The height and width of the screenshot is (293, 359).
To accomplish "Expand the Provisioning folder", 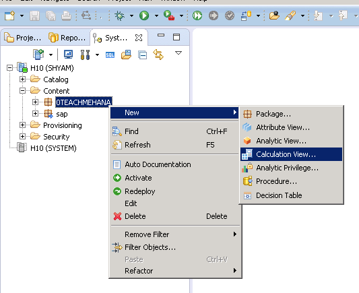I will click(22, 125).
